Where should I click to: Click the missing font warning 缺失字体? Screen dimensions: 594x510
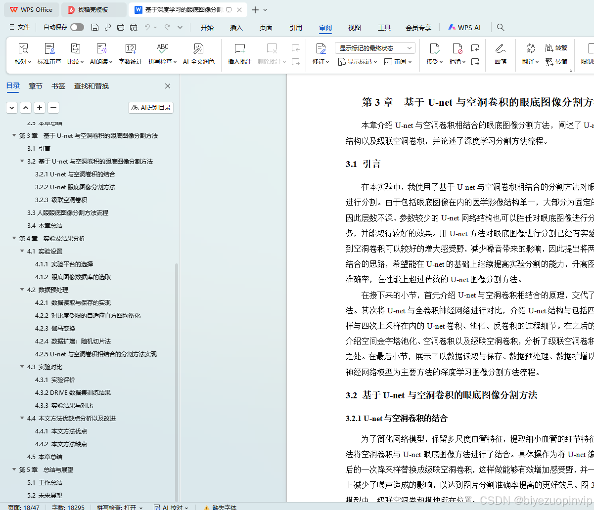click(221, 507)
